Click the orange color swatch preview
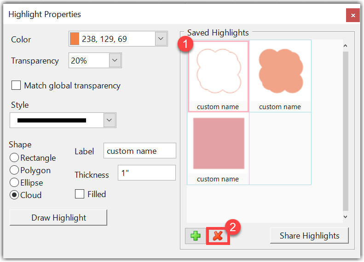This screenshot has height=262, width=364. pos(75,39)
